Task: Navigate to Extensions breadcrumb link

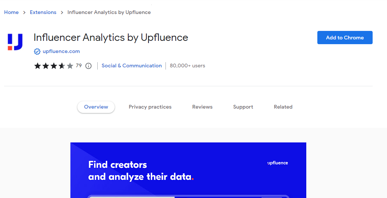Action: click(x=43, y=12)
